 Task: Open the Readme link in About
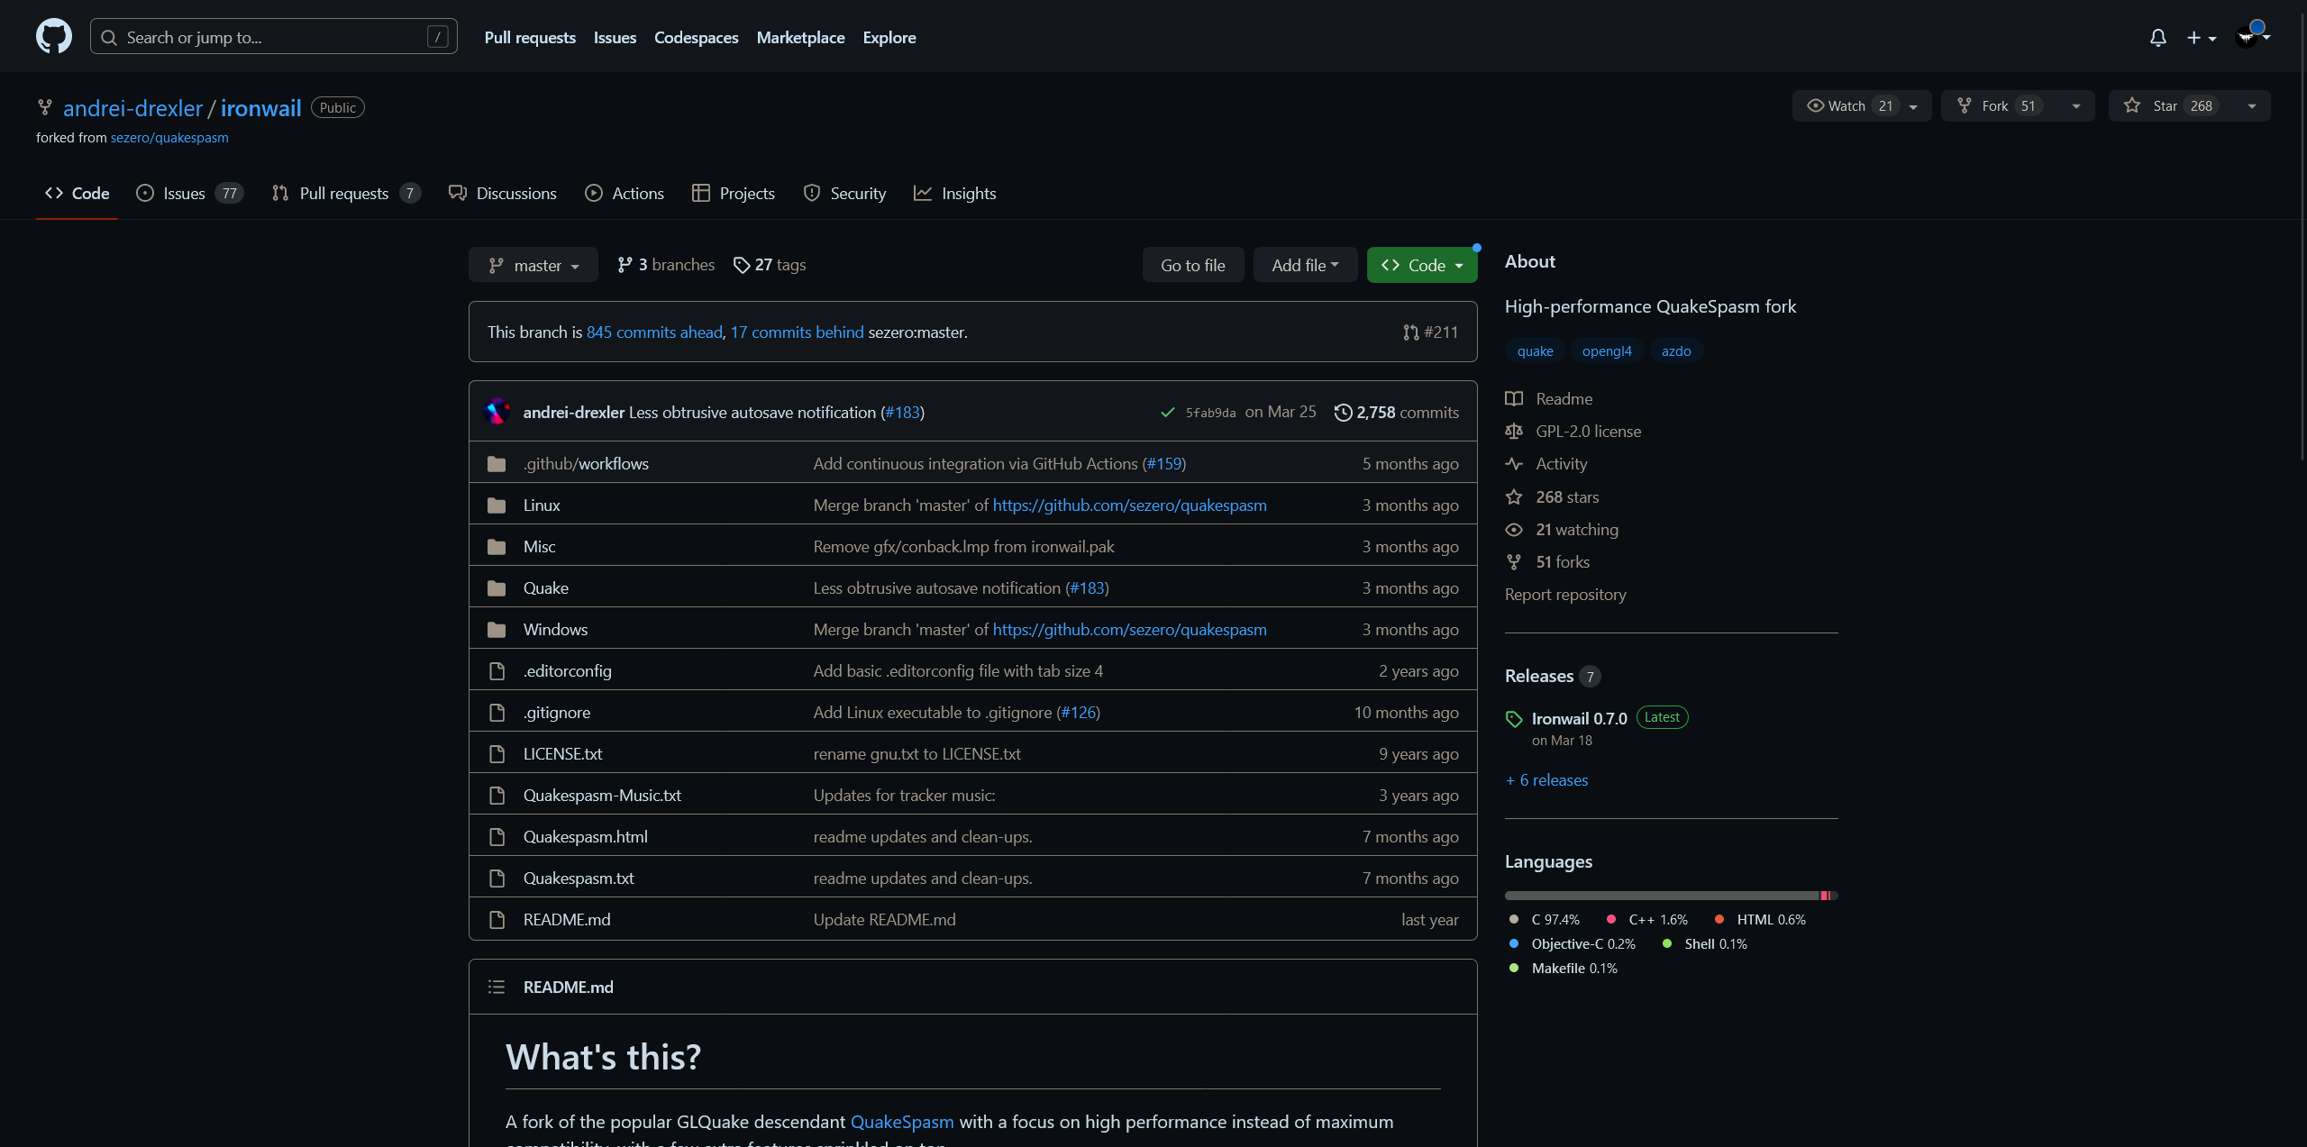[x=1549, y=399]
